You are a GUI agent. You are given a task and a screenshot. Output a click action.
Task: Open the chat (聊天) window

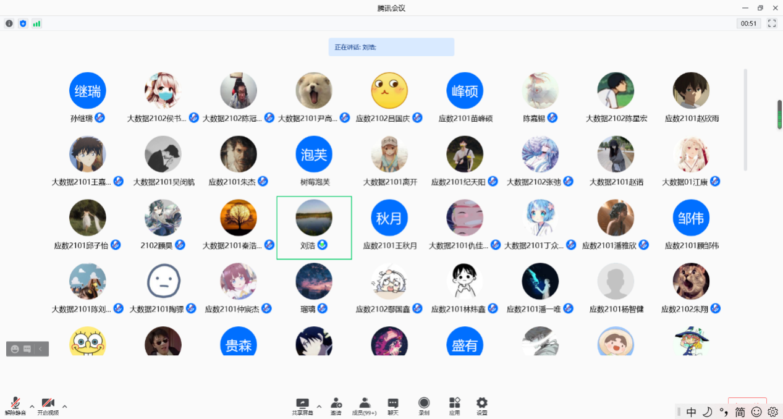click(x=393, y=405)
